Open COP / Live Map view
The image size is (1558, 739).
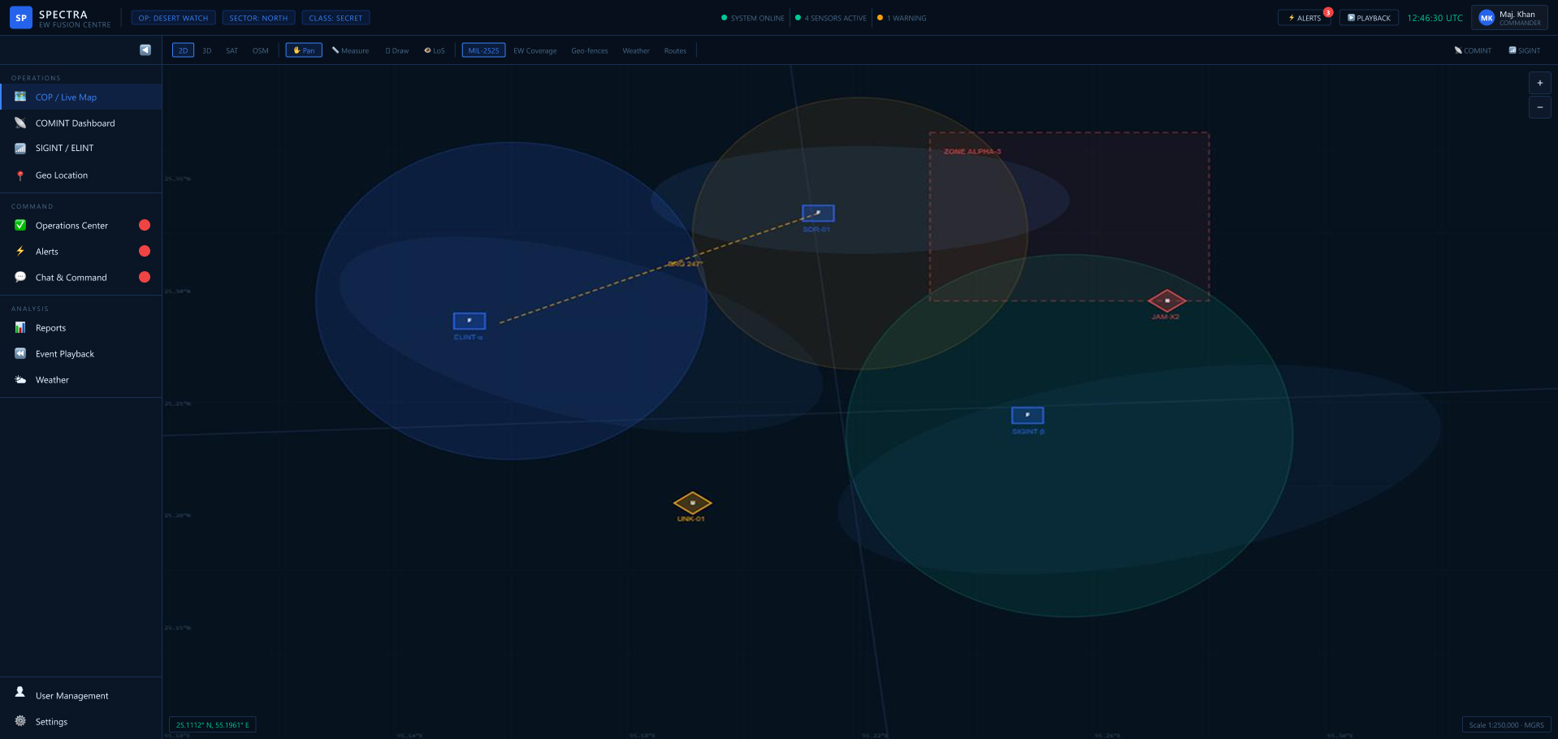coord(81,97)
